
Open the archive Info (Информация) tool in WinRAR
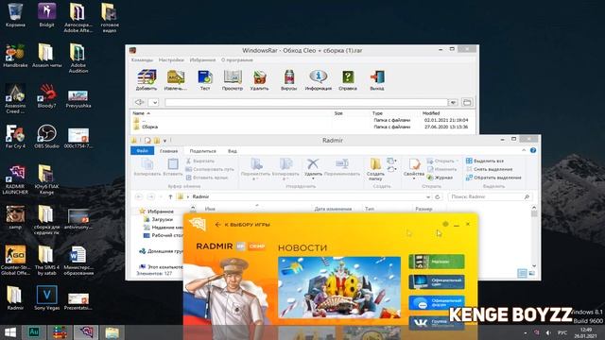318,80
